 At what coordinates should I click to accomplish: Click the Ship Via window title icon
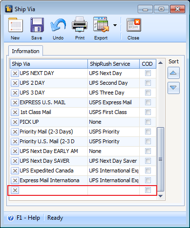tap(9, 9)
